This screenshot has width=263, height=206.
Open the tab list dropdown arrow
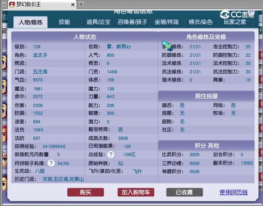[4, 4]
